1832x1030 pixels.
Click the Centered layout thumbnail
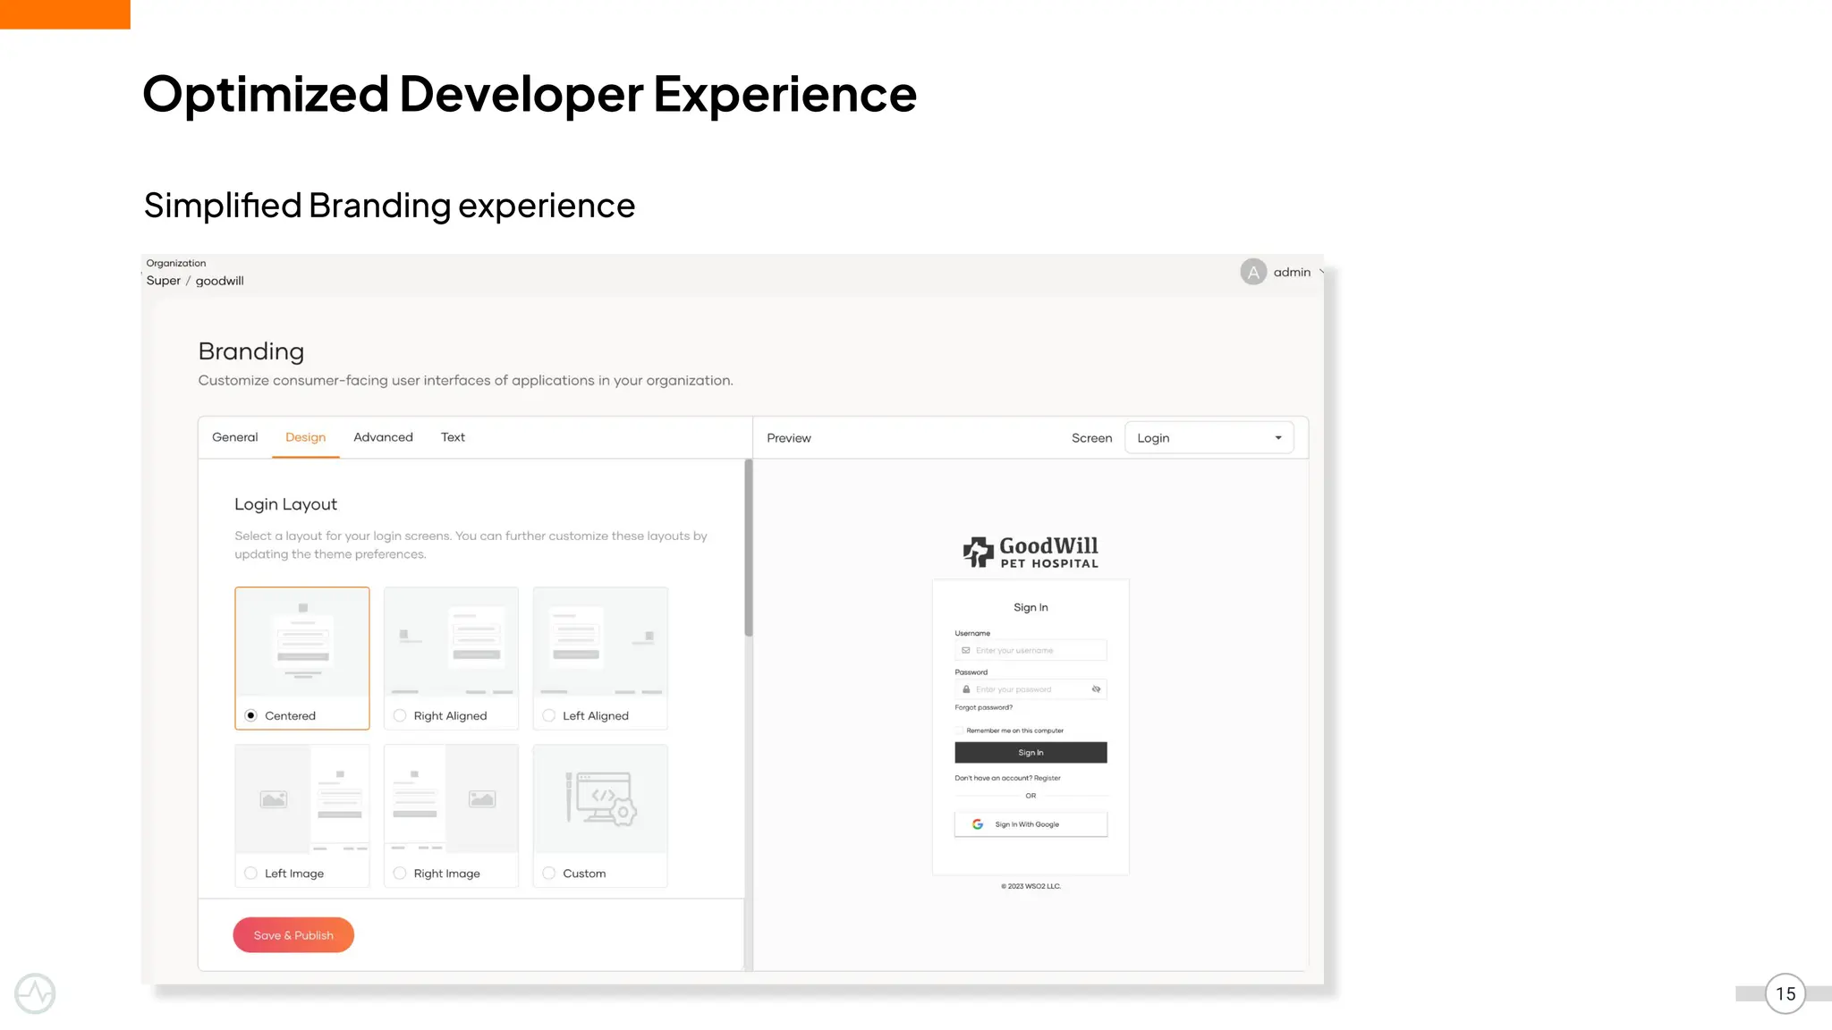coord(302,643)
